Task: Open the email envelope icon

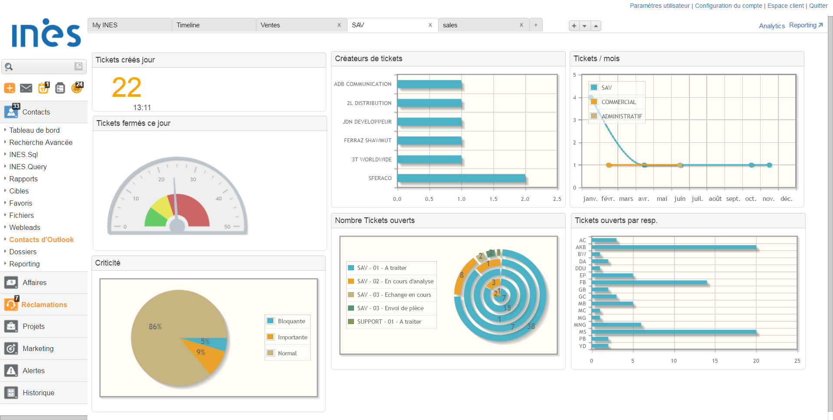Action: 26,88
